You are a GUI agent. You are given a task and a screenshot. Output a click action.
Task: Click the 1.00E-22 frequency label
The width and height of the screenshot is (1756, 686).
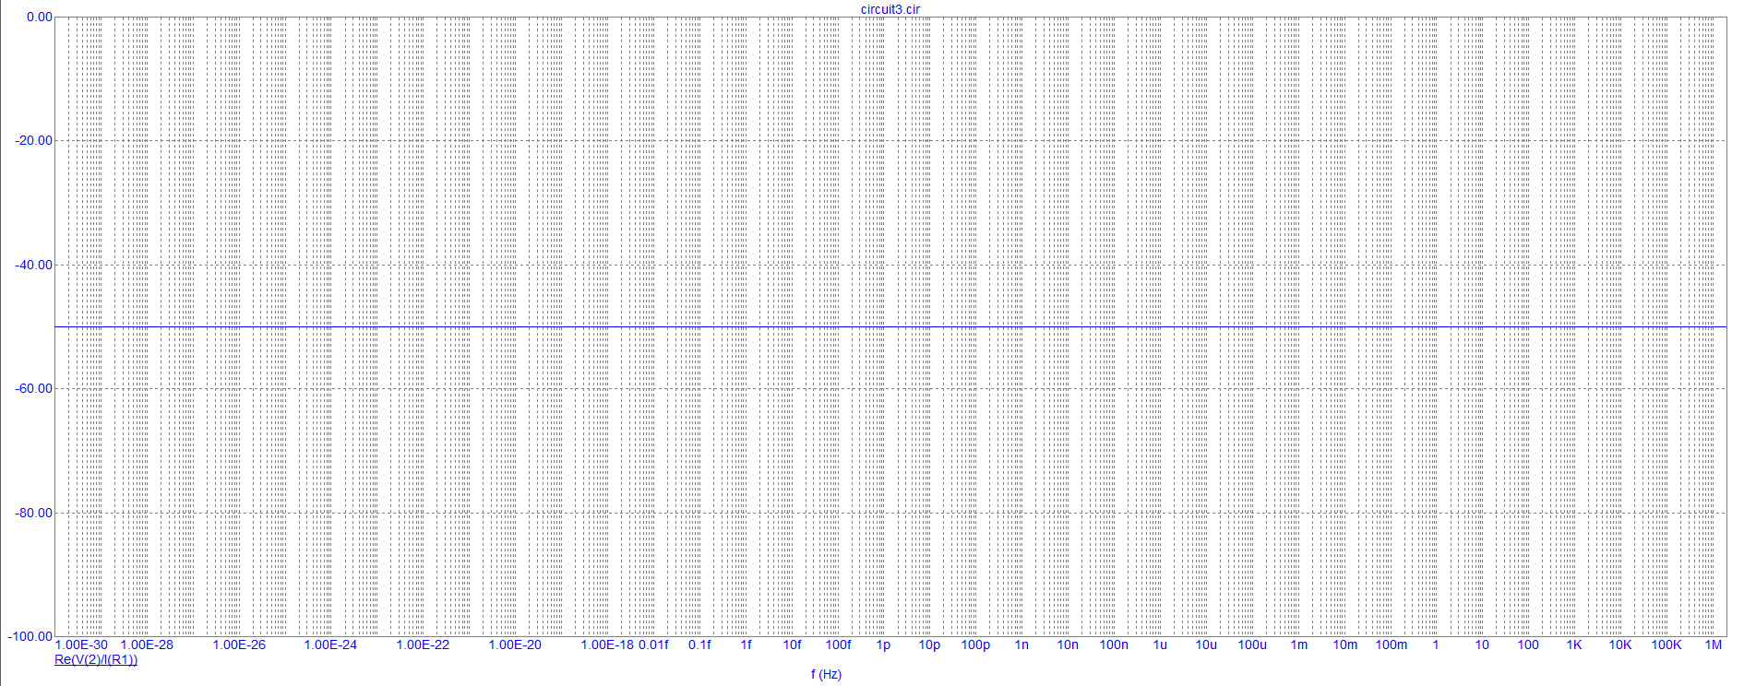click(x=423, y=645)
